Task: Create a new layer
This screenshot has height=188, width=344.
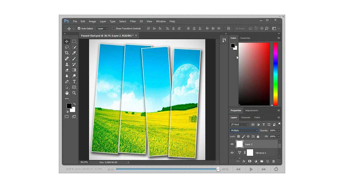Action: tap(268, 161)
